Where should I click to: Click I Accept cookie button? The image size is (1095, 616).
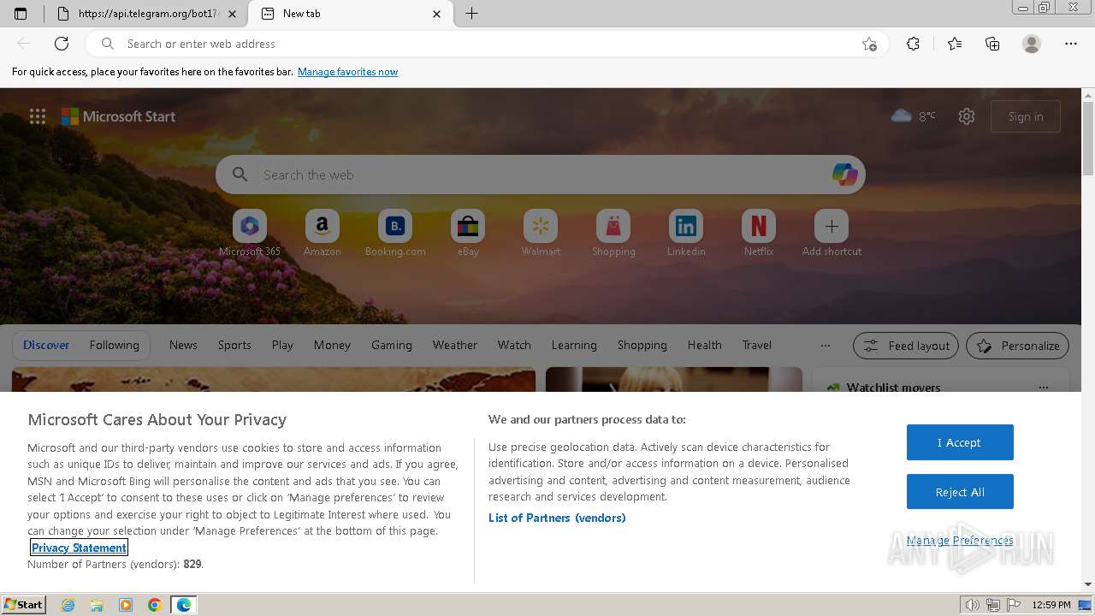click(960, 442)
